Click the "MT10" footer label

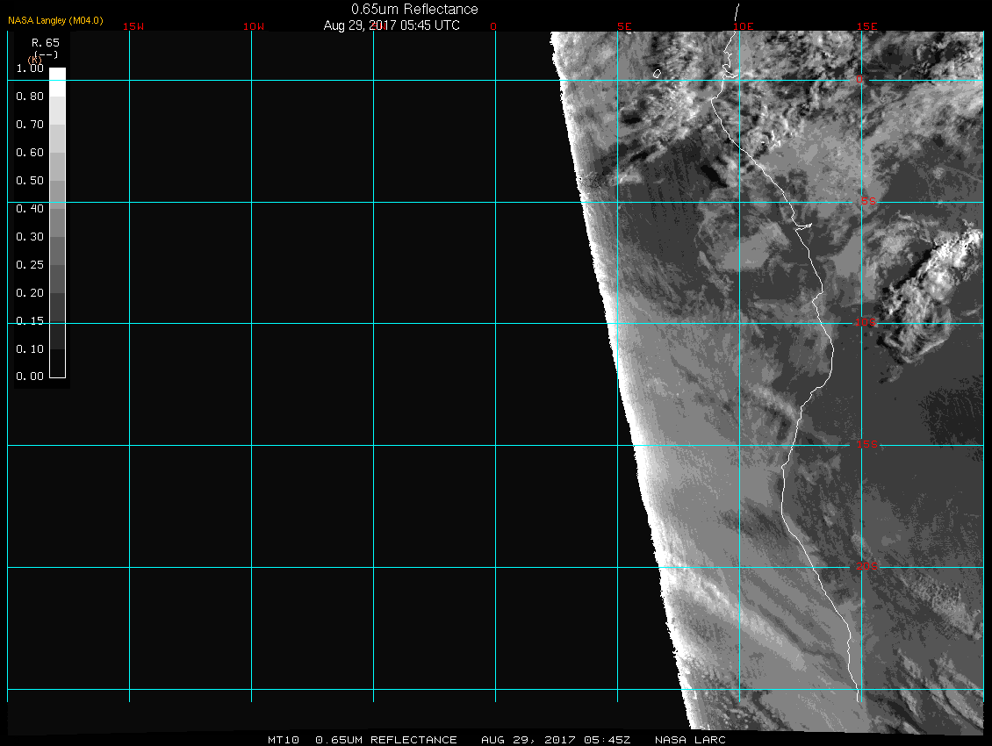pyautogui.click(x=283, y=740)
